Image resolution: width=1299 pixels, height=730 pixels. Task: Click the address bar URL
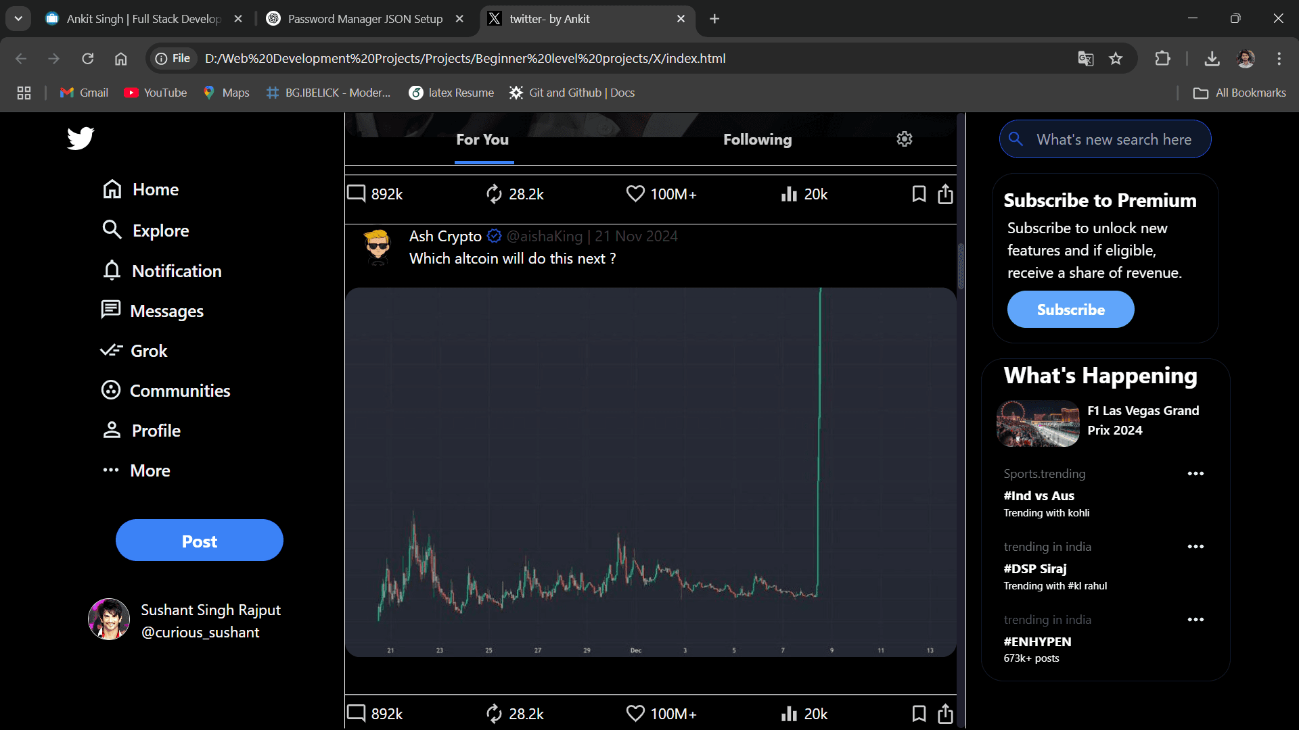(x=465, y=59)
